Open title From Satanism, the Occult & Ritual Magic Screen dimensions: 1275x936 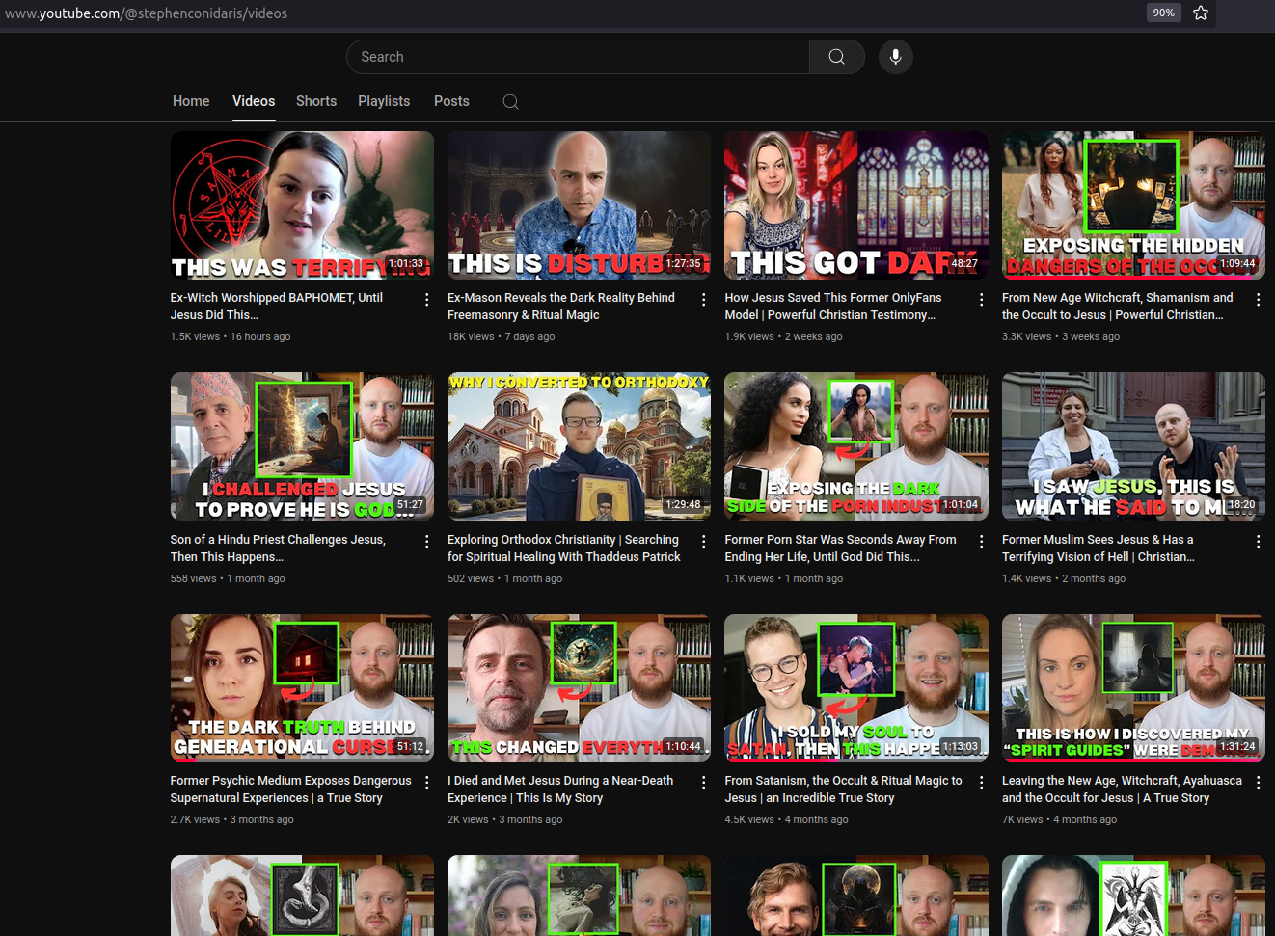844,789
